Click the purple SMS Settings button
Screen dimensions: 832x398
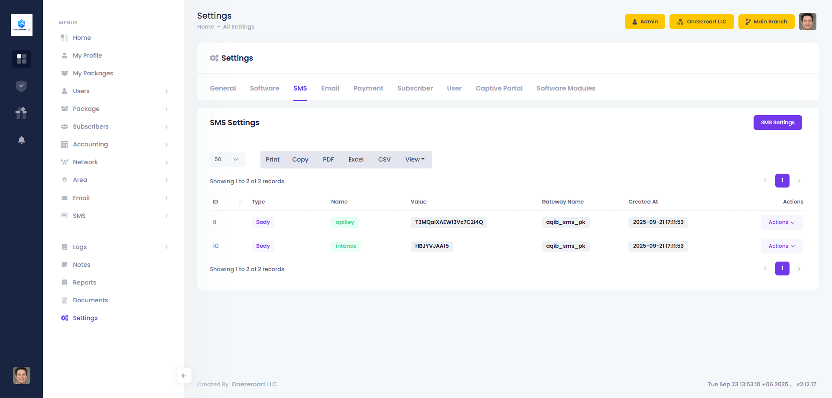pos(777,123)
